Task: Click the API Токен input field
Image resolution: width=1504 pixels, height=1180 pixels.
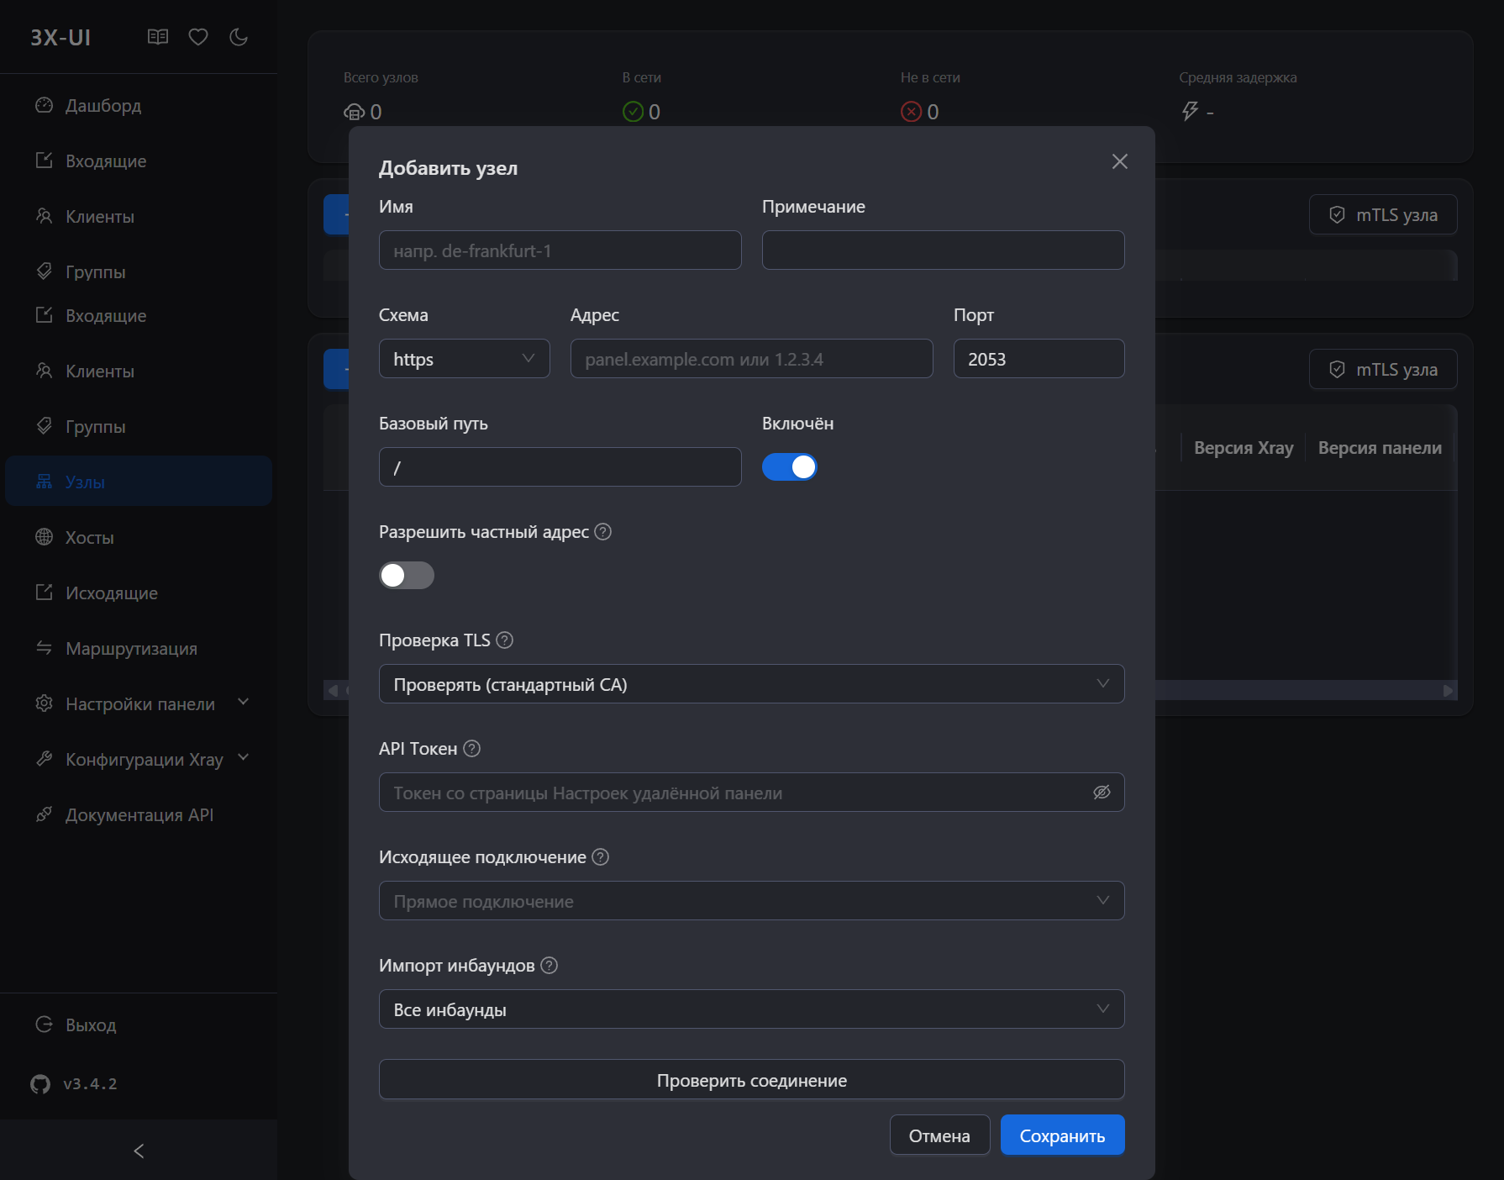Action: point(751,793)
